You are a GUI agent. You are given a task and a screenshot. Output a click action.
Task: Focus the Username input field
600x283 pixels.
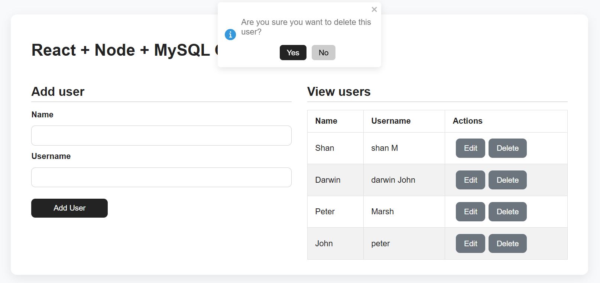[x=161, y=178]
